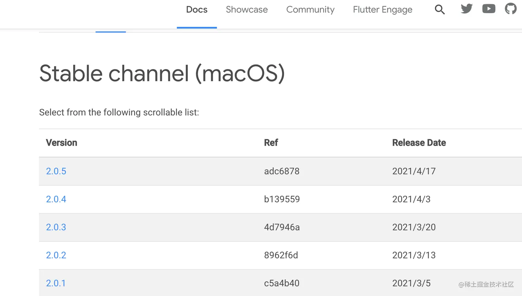Click the 8962f6d ref cell
Image resolution: width=522 pixels, height=296 pixels.
281,255
